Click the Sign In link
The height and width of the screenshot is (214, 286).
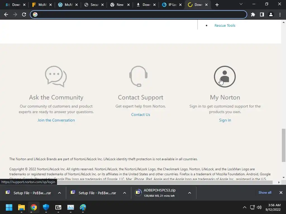point(225,120)
